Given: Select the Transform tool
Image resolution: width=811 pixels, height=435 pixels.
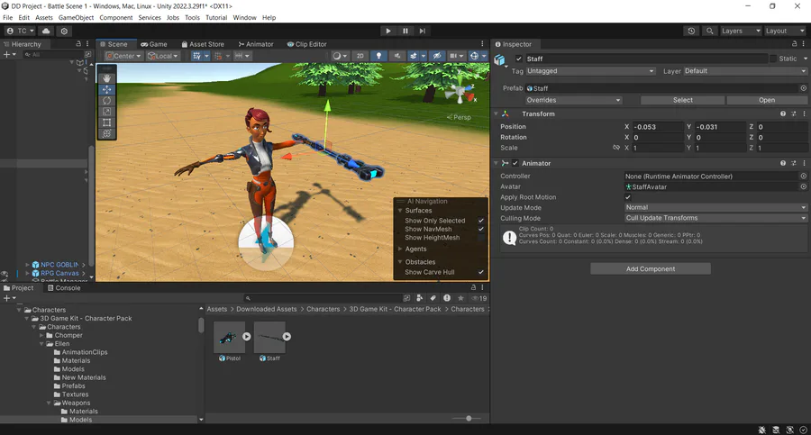Looking at the screenshot, I should point(107,133).
